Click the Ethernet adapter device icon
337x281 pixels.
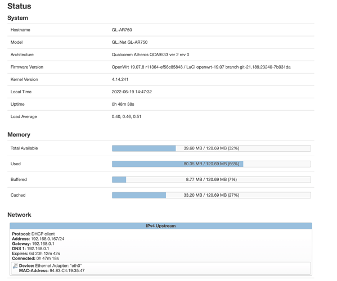15,266
